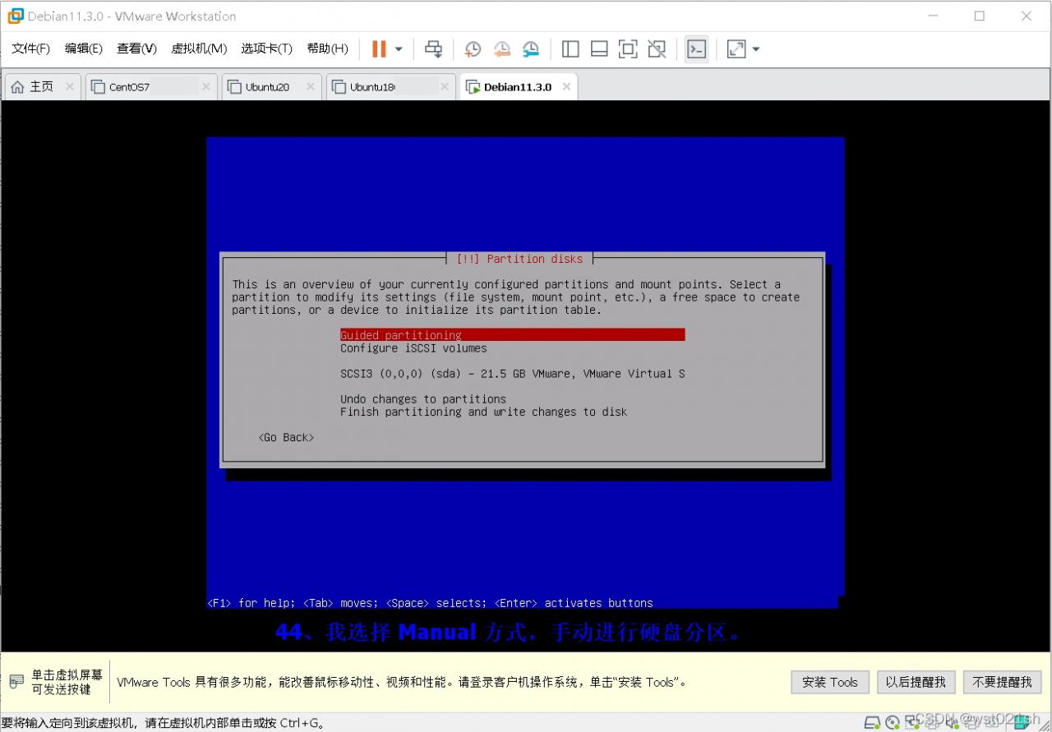Screen dimensions: 1052x732
Task: Click the CD/DVD drive status bar icon
Action: click(x=893, y=723)
